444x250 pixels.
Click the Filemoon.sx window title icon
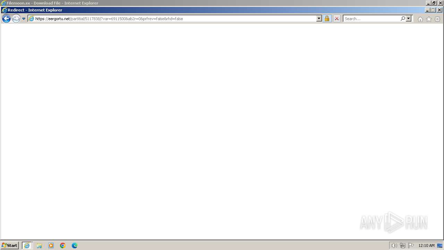(x=3, y=3)
